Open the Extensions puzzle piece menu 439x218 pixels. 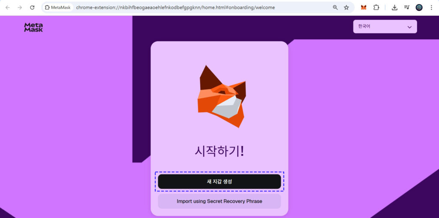tap(376, 7)
